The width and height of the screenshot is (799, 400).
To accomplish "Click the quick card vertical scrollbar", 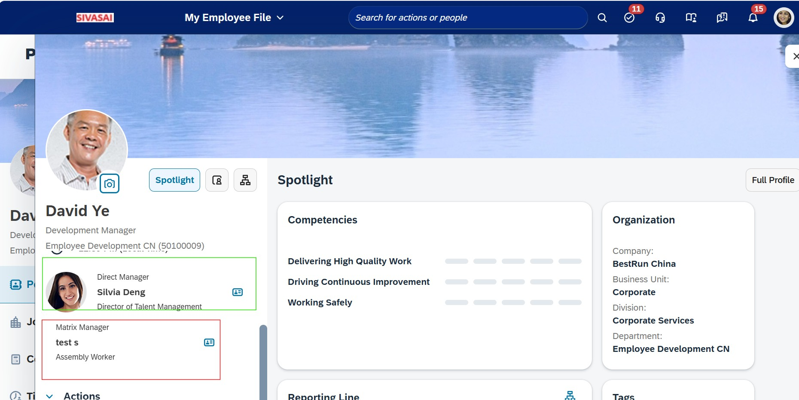I will pos(263,362).
